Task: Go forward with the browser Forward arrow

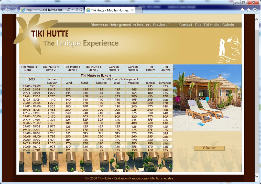Action: pyautogui.click(x=16, y=10)
